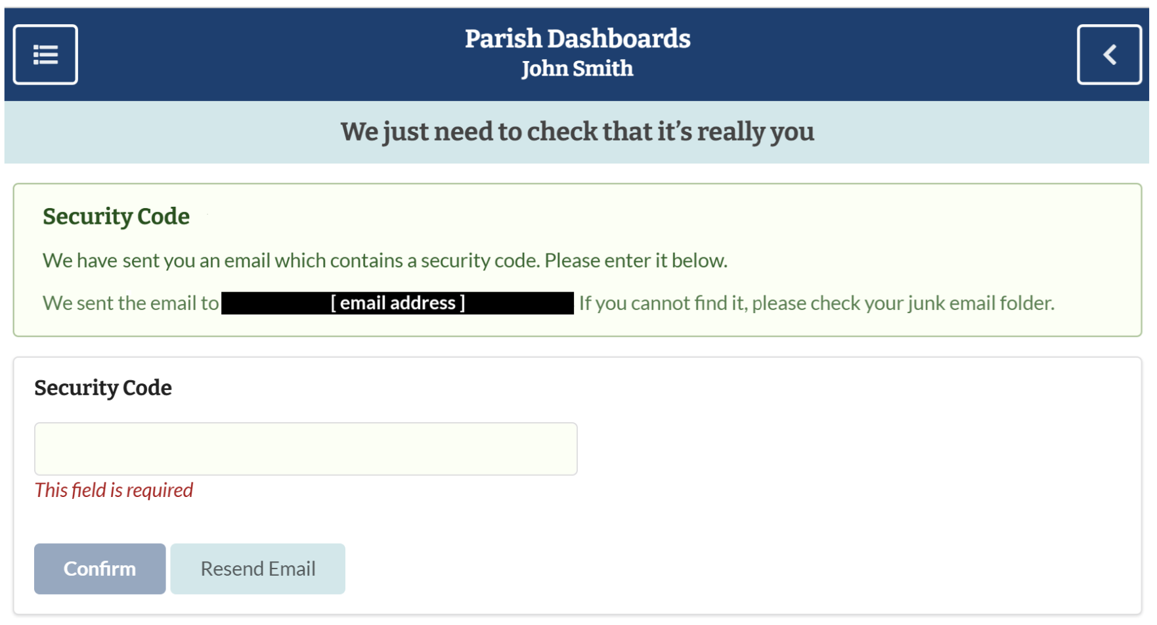Select the John Smith user name

pos(577,69)
